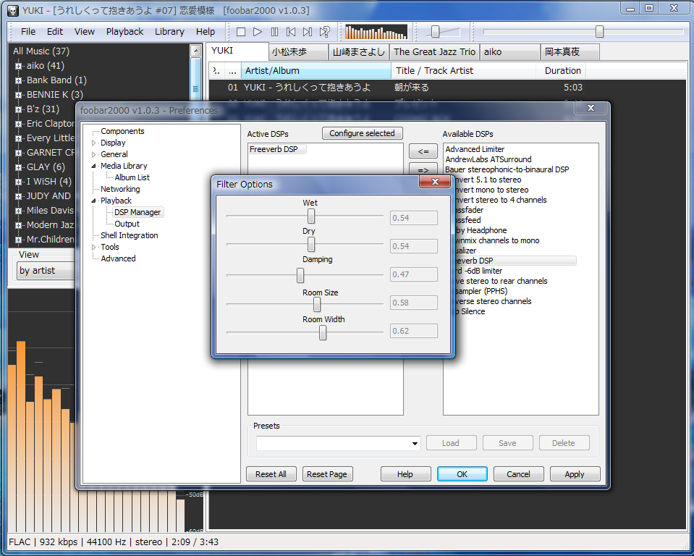Expand the General preferences node
The height and width of the screenshot is (556, 694).
94,154
